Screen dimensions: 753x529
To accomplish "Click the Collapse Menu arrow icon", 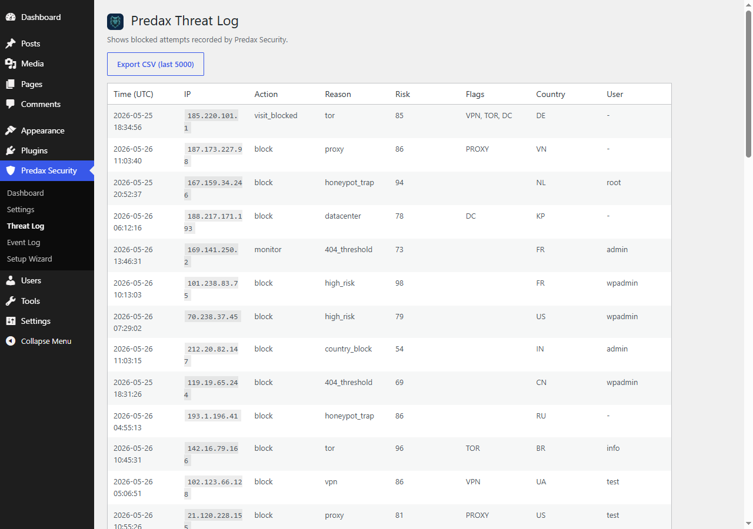I will (x=11, y=341).
